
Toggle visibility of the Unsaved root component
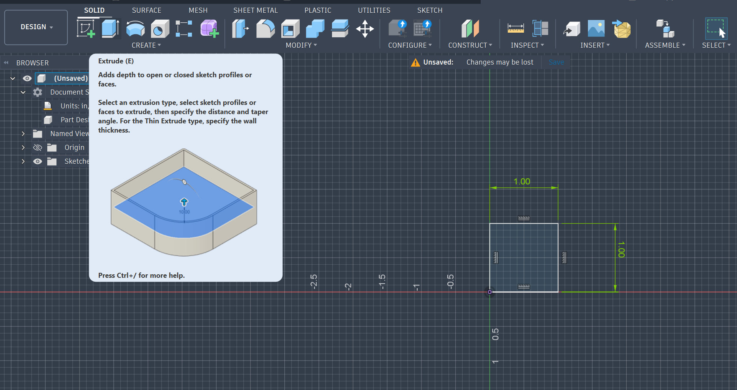coord(27,78)
